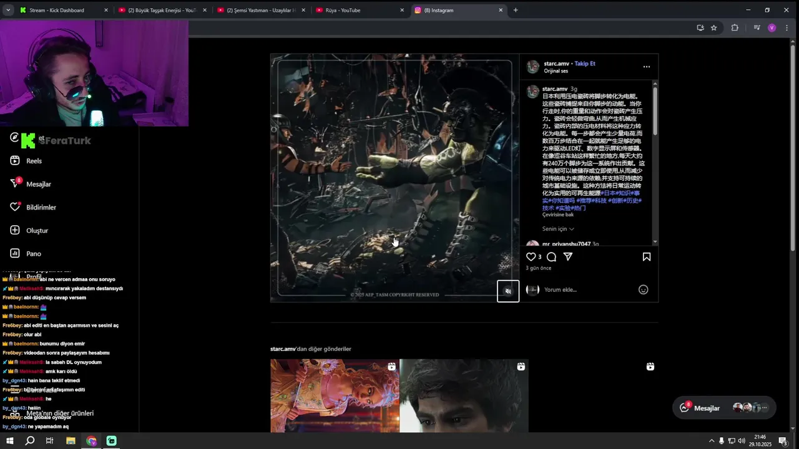Open Chrome three-dot menu
The width and height of the screenshot is (799, 449).
pyautogui.click(x=788, y=27)
